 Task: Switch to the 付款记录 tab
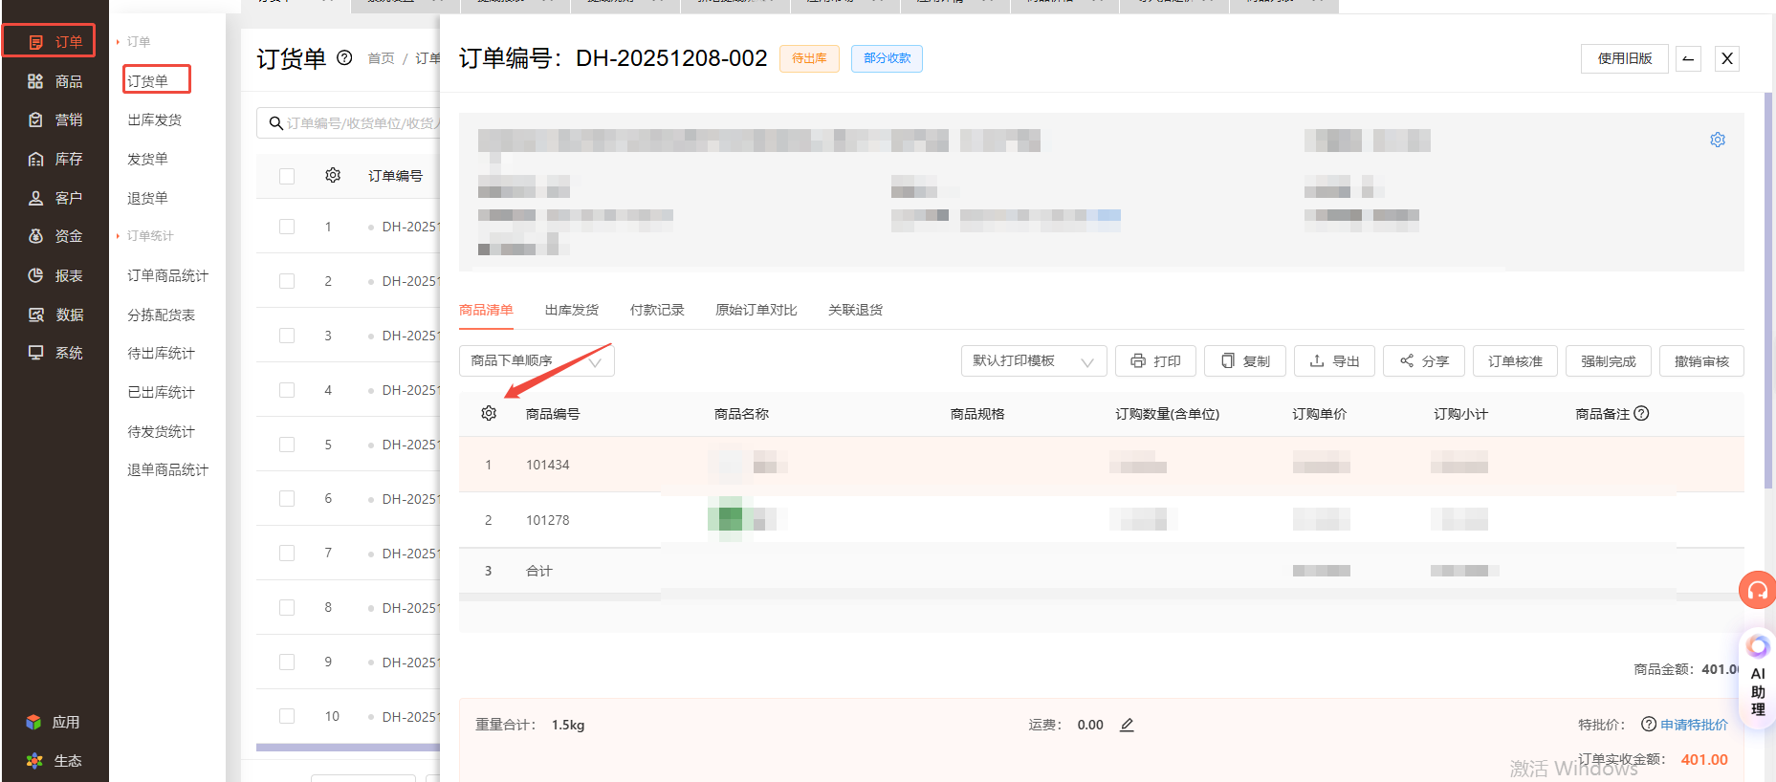657,310
